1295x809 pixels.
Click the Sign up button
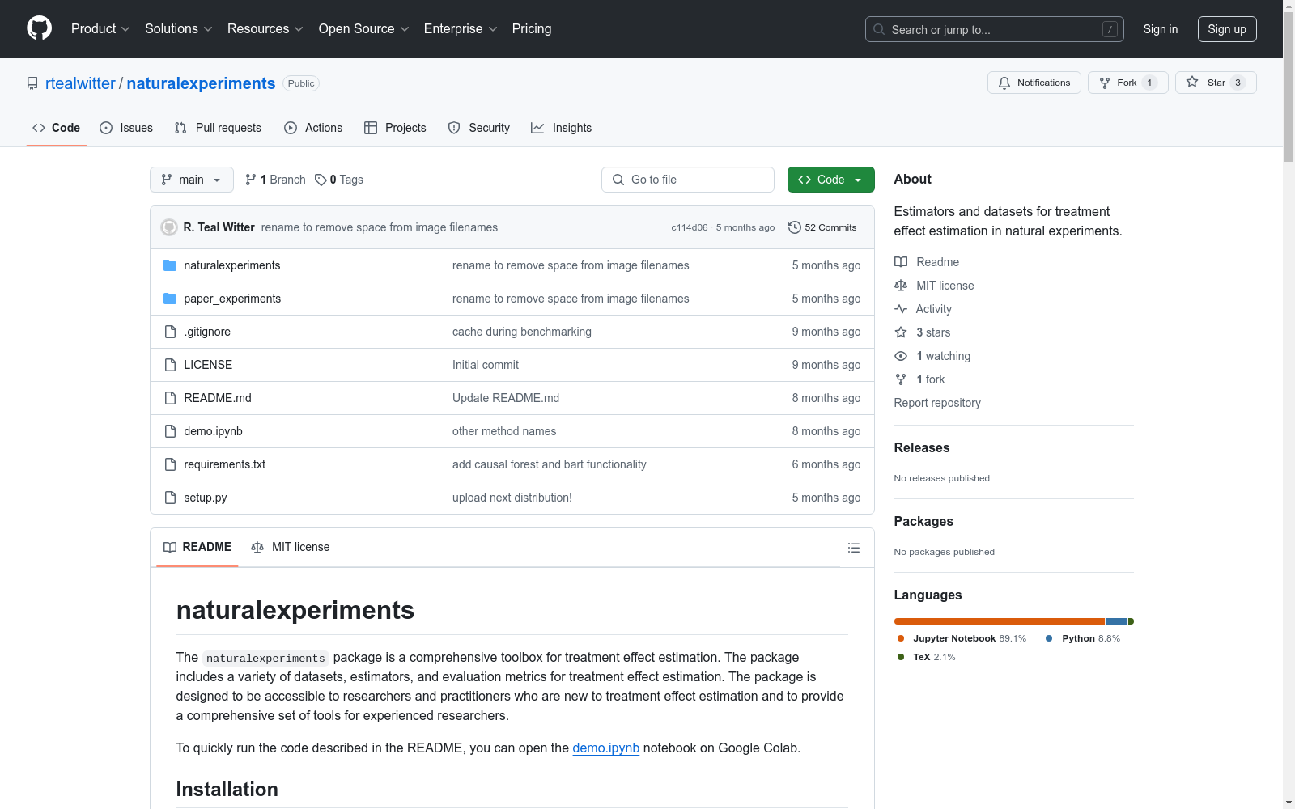pyautogui.click(x=1227, y=29)
